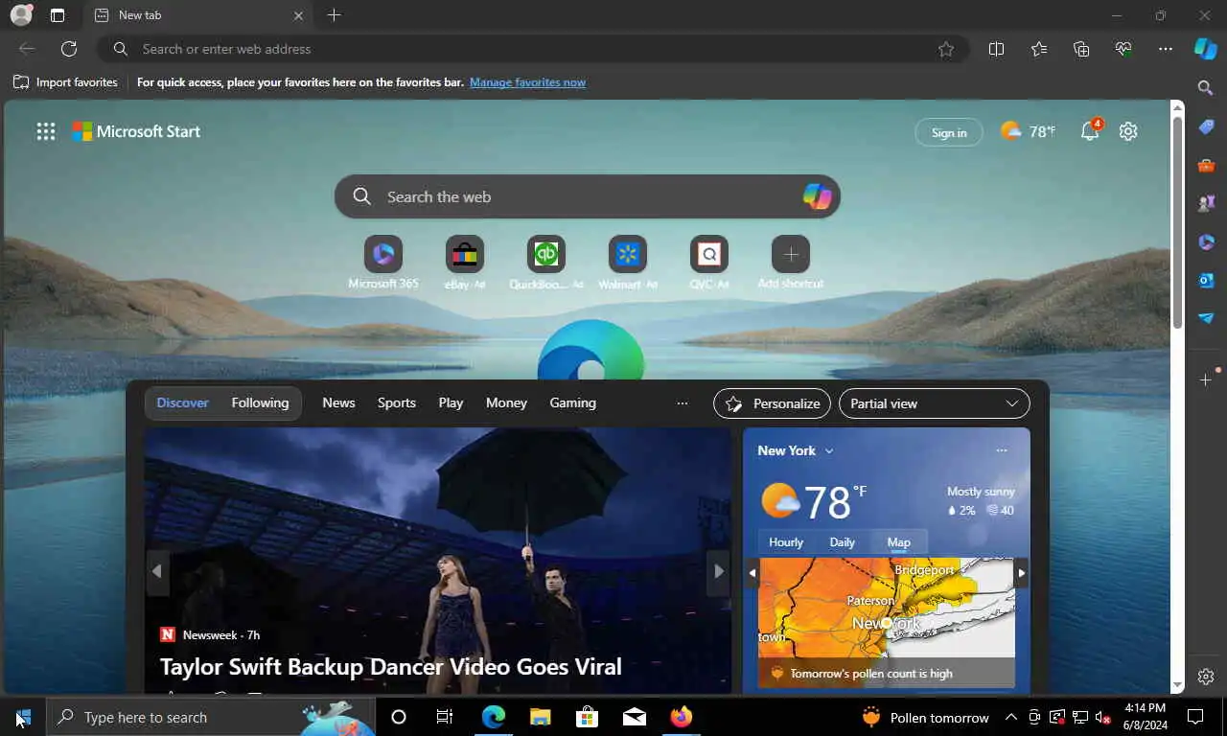Open the Sports category

coord(397,403)
